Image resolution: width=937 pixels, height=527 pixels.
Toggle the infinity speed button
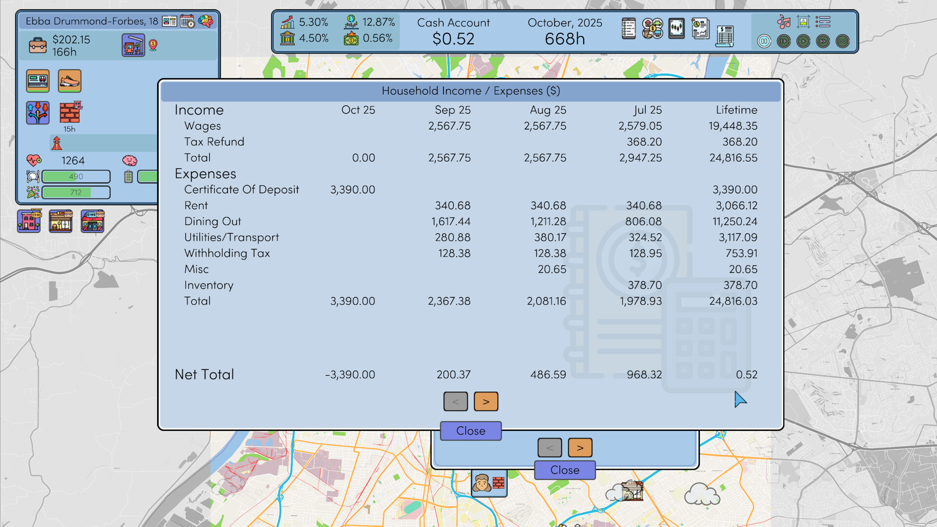coord(842,41)
